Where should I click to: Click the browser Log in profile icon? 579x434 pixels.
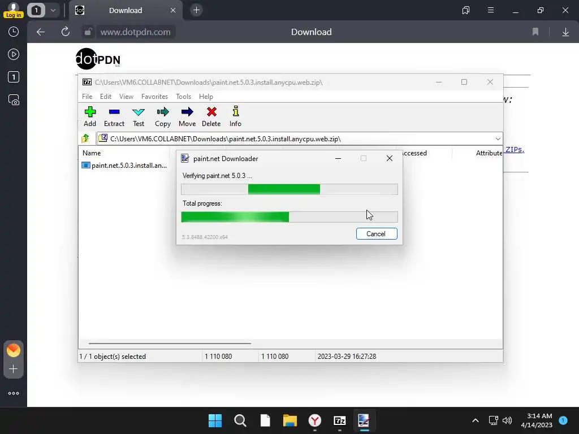(14, 10)
